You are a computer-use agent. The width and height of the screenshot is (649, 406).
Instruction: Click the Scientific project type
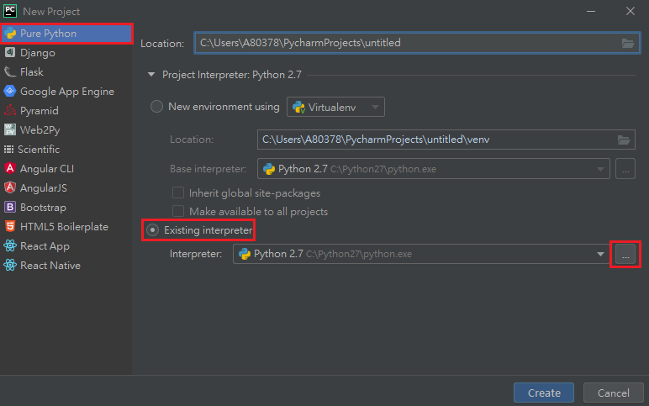coord(66,150)
